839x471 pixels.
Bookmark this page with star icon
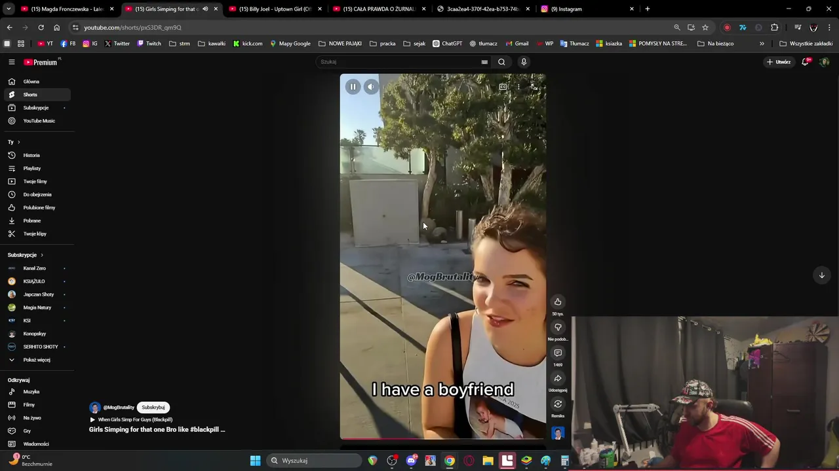tap(705, 27)
